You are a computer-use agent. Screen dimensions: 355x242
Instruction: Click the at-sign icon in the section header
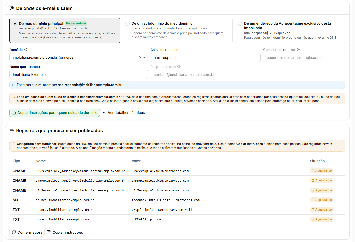(12, 8)
